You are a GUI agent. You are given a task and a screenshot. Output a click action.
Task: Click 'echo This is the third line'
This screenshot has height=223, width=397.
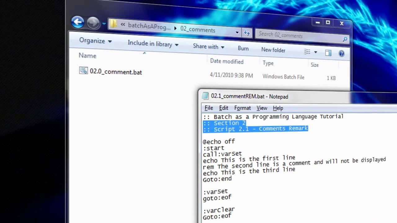click(x=249, y=171)
